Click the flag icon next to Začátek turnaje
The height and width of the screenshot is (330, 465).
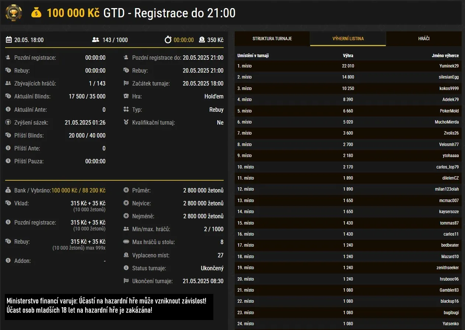pos(126,83)
